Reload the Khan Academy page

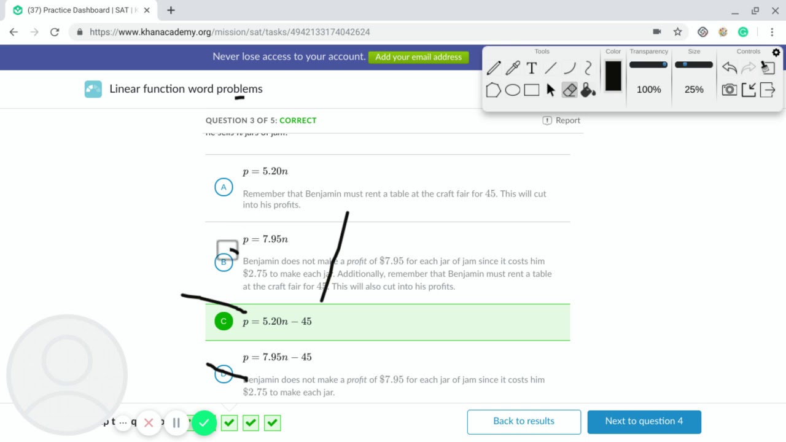coord(55,32)
